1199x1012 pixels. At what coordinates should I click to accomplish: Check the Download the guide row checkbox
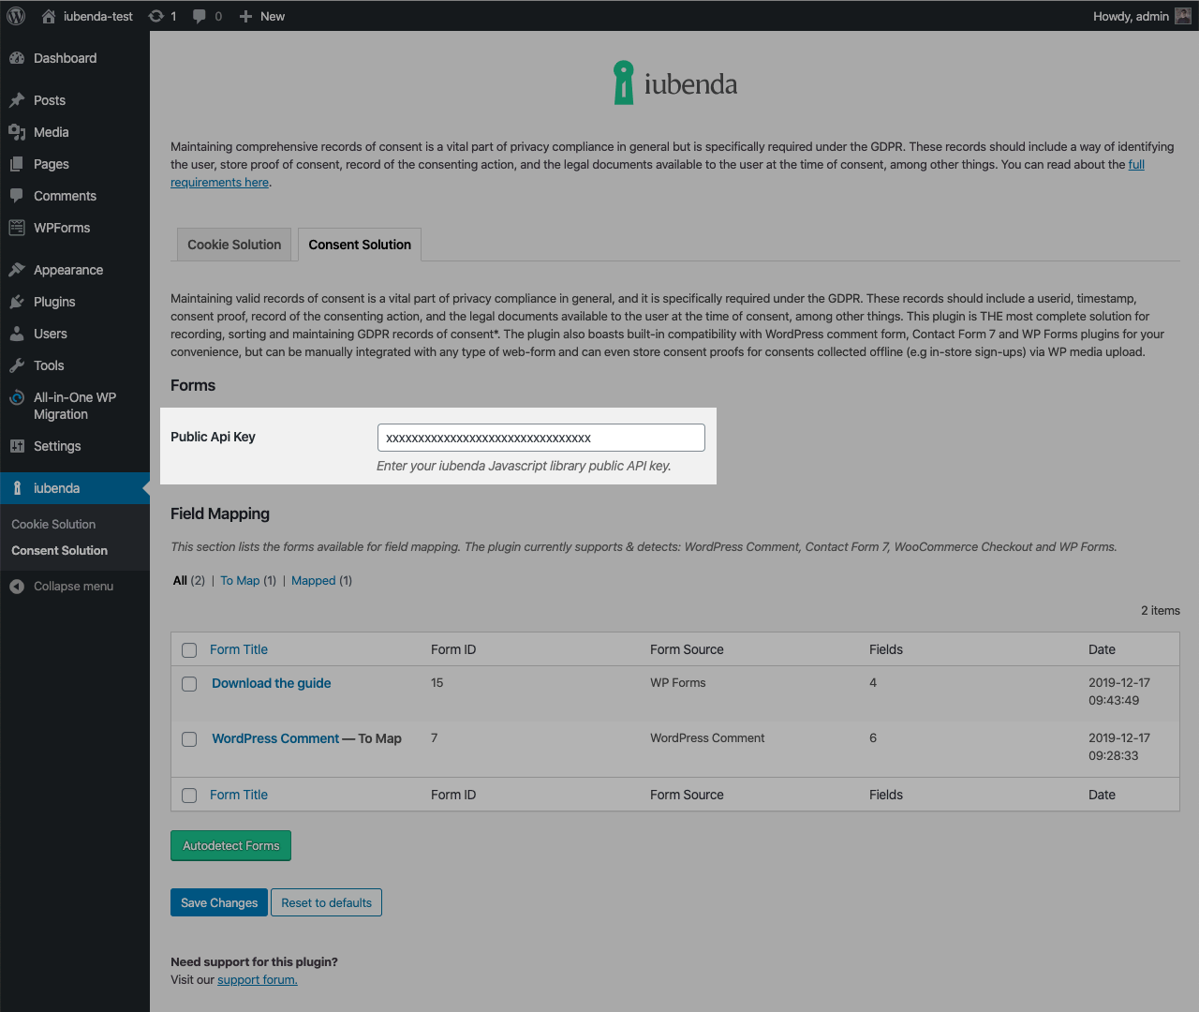pyautogui.click(x=189, y=684)
